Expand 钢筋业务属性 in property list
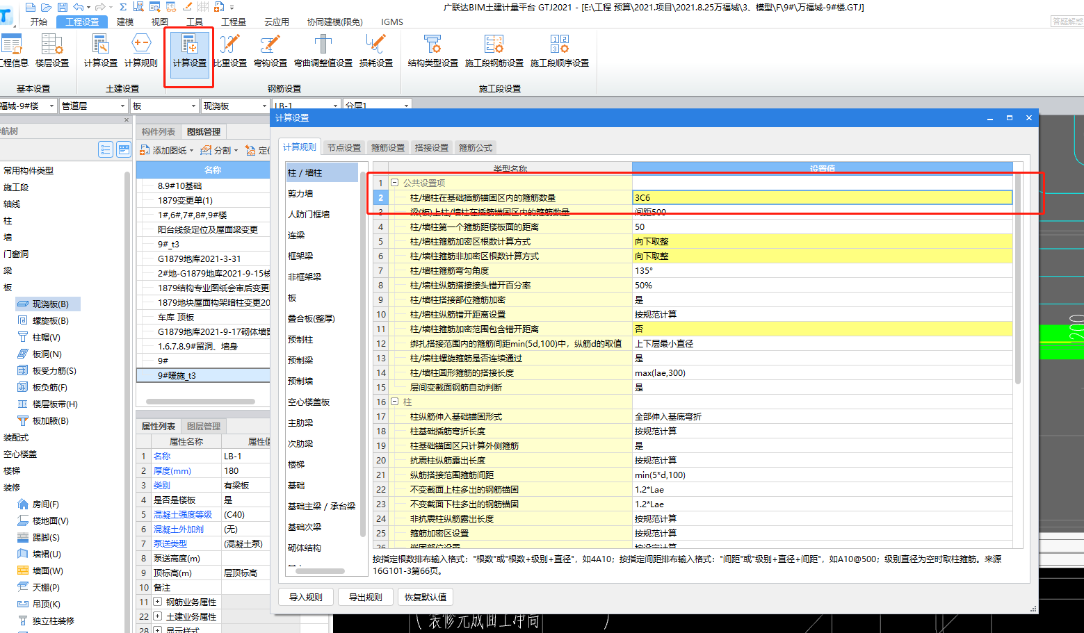The height and width of the screenshot is (633, 1084). pos(158,602)
